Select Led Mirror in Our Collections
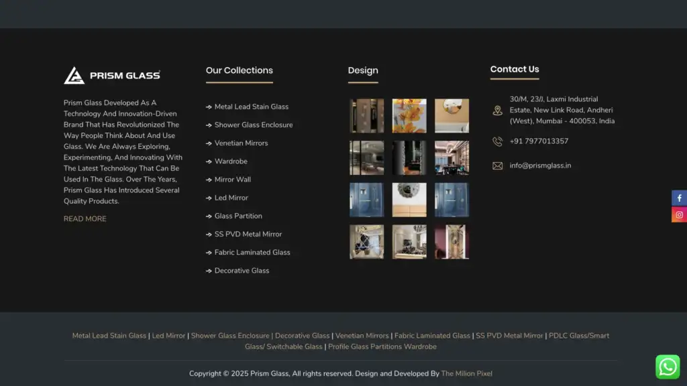 point(231,198)
